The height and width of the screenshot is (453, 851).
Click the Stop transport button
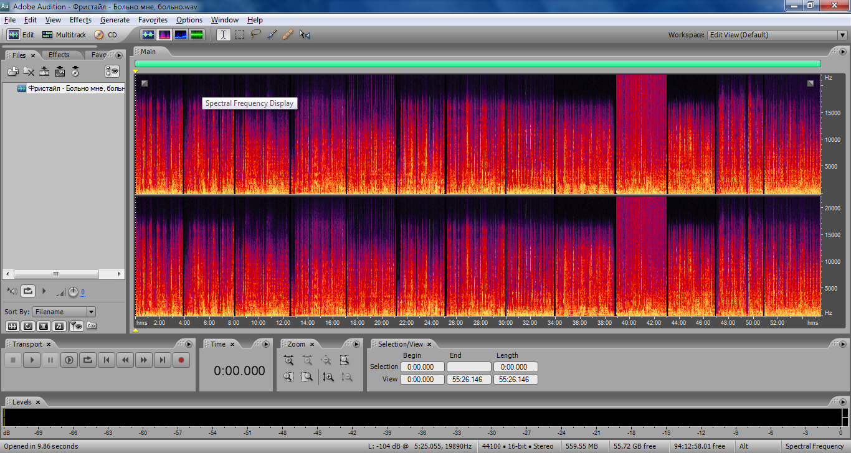coord(13,360)
